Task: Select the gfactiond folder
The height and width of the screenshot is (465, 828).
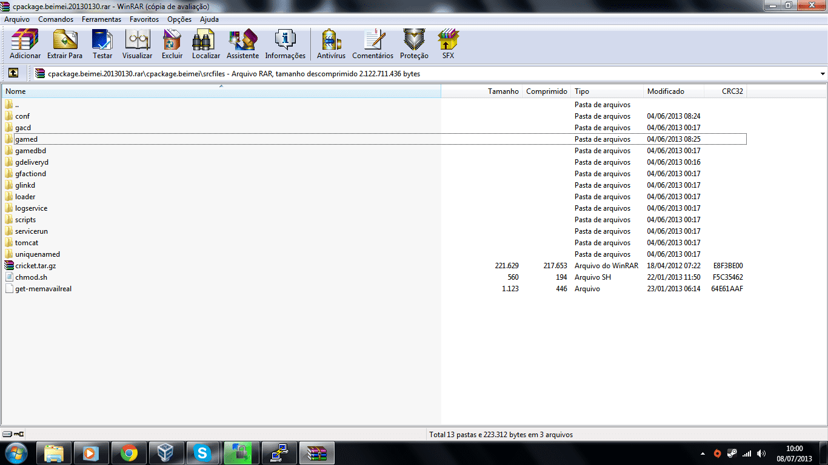Action: 374,174
